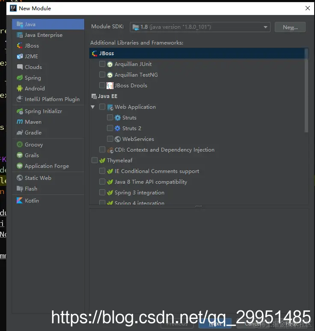Click the WebServices globe icon
The image size is (315, 331).
[x=118, y=139]
